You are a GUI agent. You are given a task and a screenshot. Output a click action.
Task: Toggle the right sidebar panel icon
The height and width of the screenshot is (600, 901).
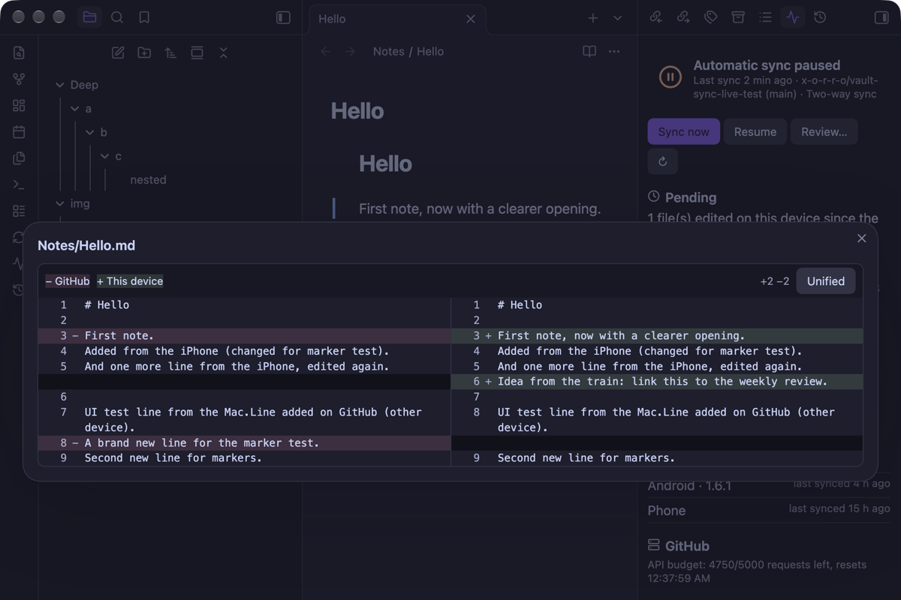881,17
